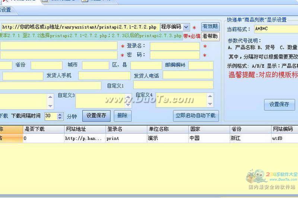
Task: Click the 邮编编码 input field
Action: tap(201, 65)
